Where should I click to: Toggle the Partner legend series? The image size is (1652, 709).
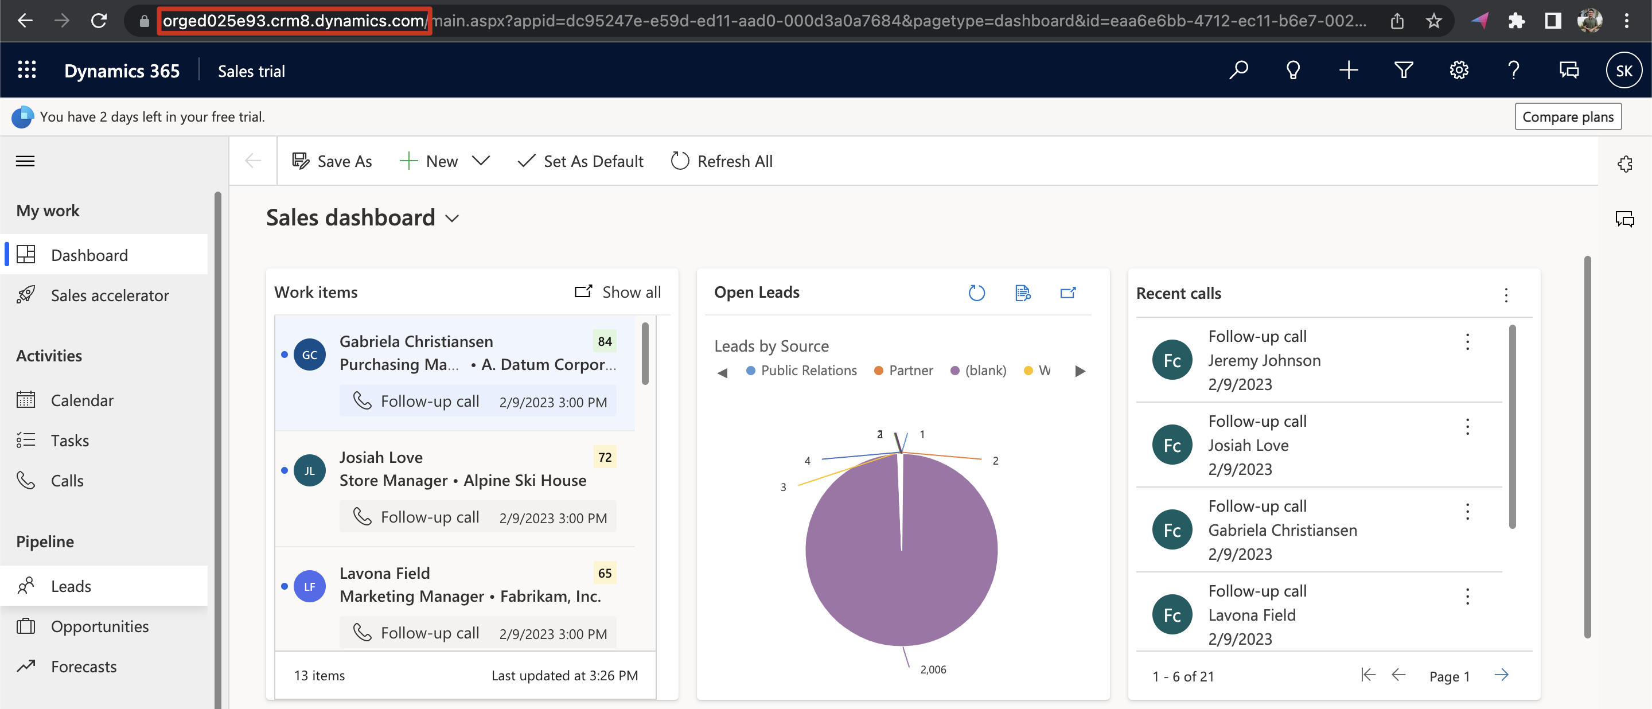pyautogui.click(x=903, y=371)
